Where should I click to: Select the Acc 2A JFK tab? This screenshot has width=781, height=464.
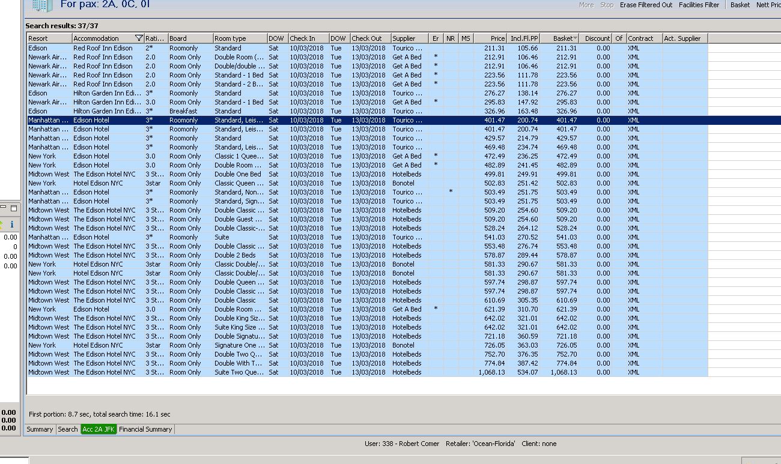pyautogui.click(x=99, y=429)
